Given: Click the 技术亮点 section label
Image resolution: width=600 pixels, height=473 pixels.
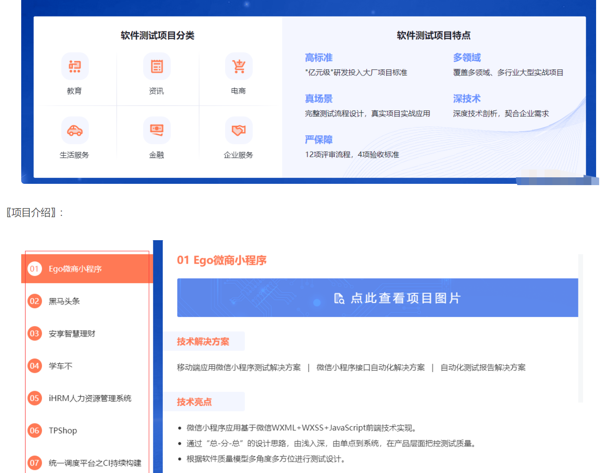Looking at the screenshot, I should coord(194,402).
